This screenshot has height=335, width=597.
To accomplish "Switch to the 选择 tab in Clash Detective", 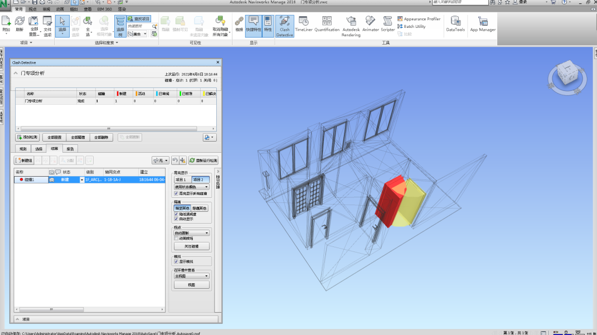I will [39, 148].
